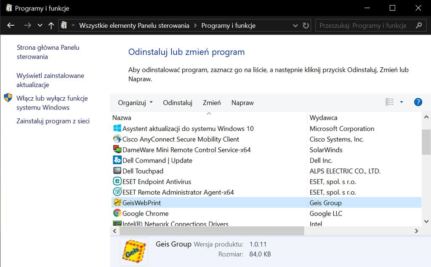Click the Cisco AnyConnect globe icon
This screenshot has width=431, height=267.
(117, 139)
